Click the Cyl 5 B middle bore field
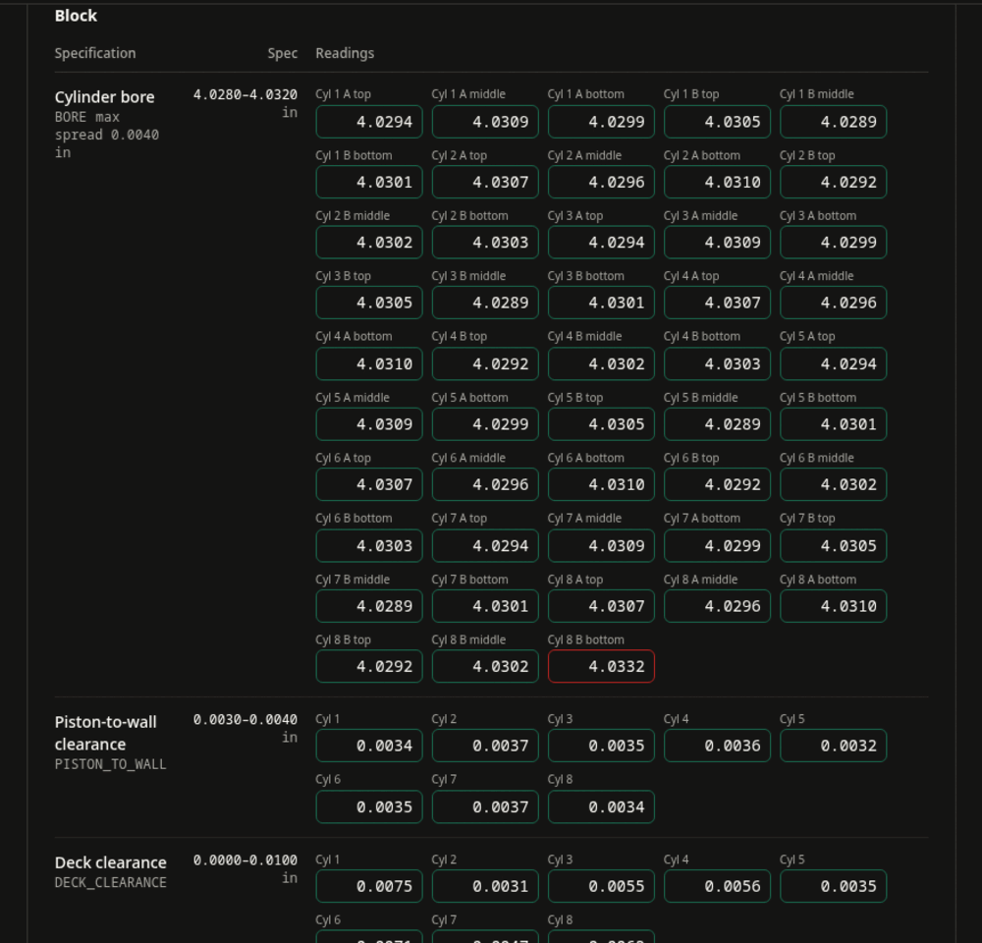The height and width of the screenshot is (943, 982). click(x=717, y=424)
